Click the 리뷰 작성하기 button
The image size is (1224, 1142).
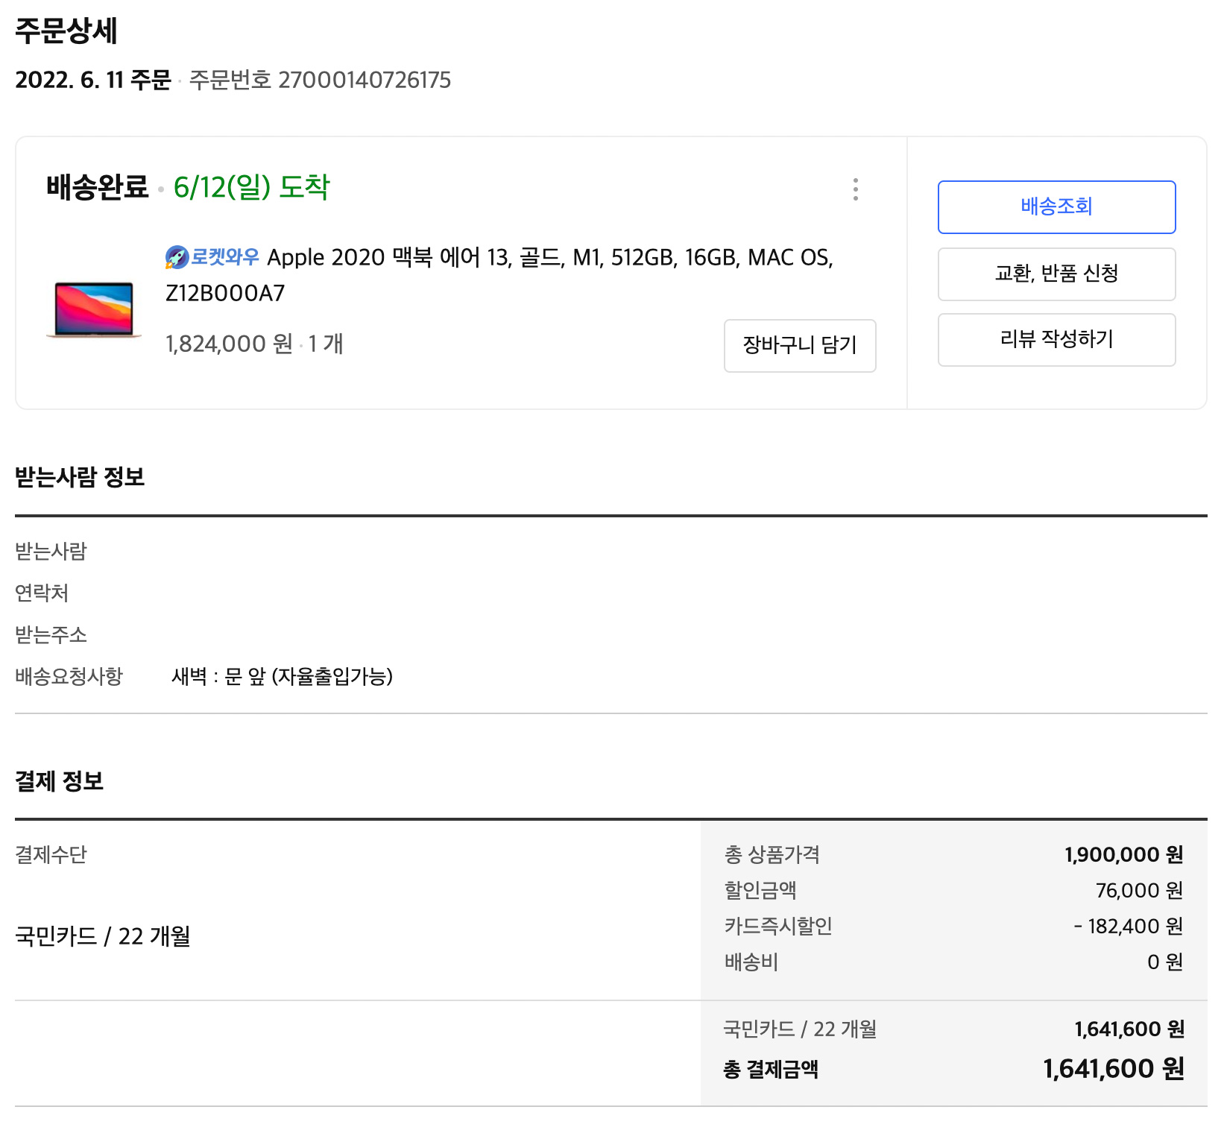(1056, 339)
